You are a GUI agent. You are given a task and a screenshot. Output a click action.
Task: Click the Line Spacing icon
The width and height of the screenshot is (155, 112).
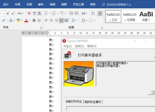tap(73, 20)
